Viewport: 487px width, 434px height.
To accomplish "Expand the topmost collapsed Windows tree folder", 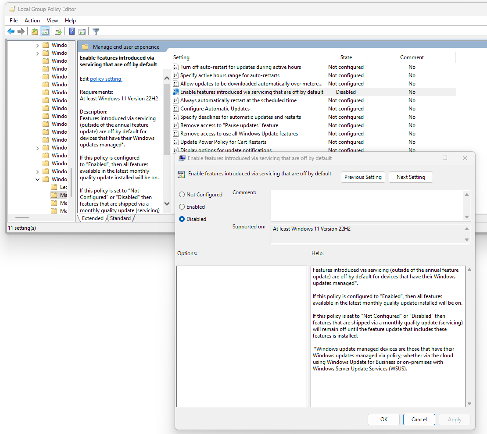I will pos(38,45).
